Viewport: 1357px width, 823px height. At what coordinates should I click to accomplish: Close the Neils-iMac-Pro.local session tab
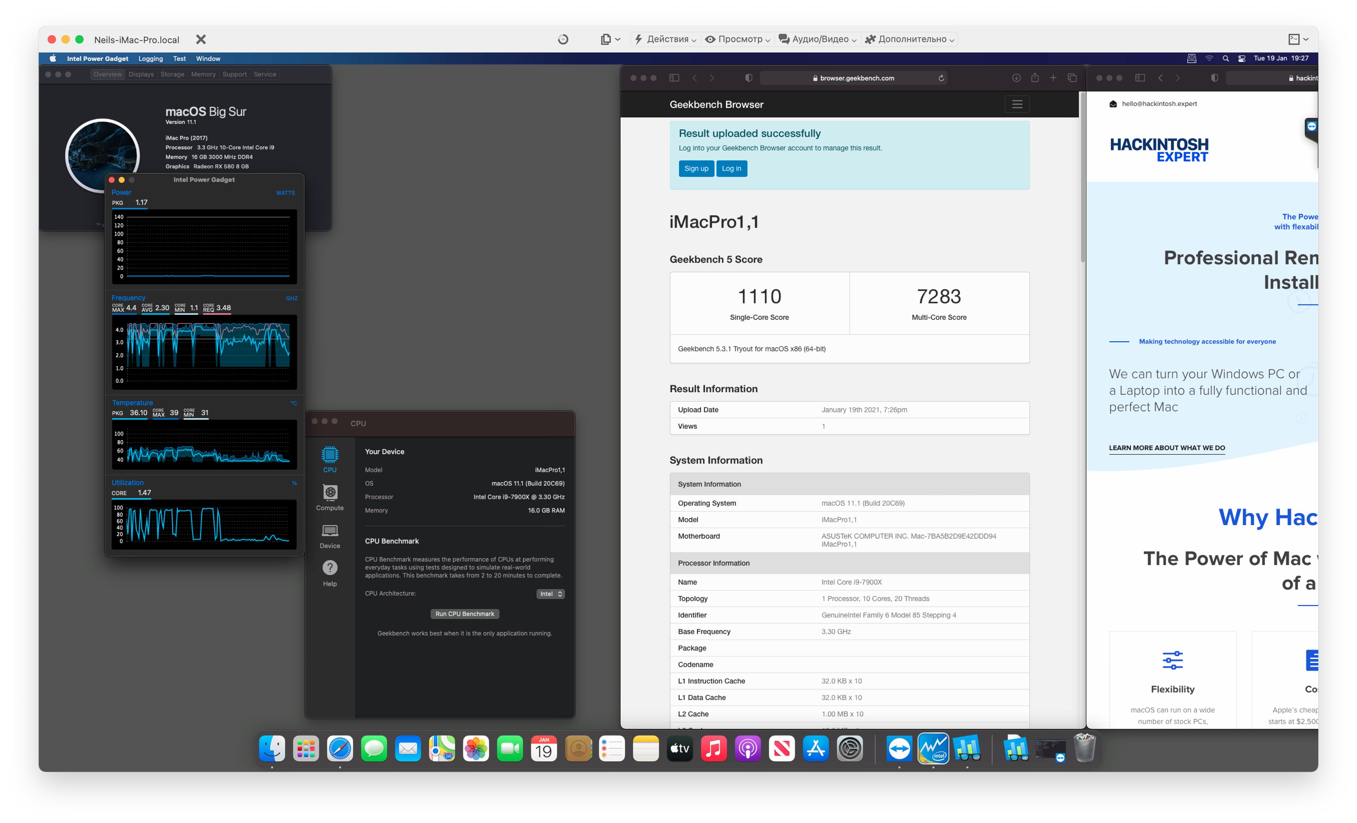point(201,39)
